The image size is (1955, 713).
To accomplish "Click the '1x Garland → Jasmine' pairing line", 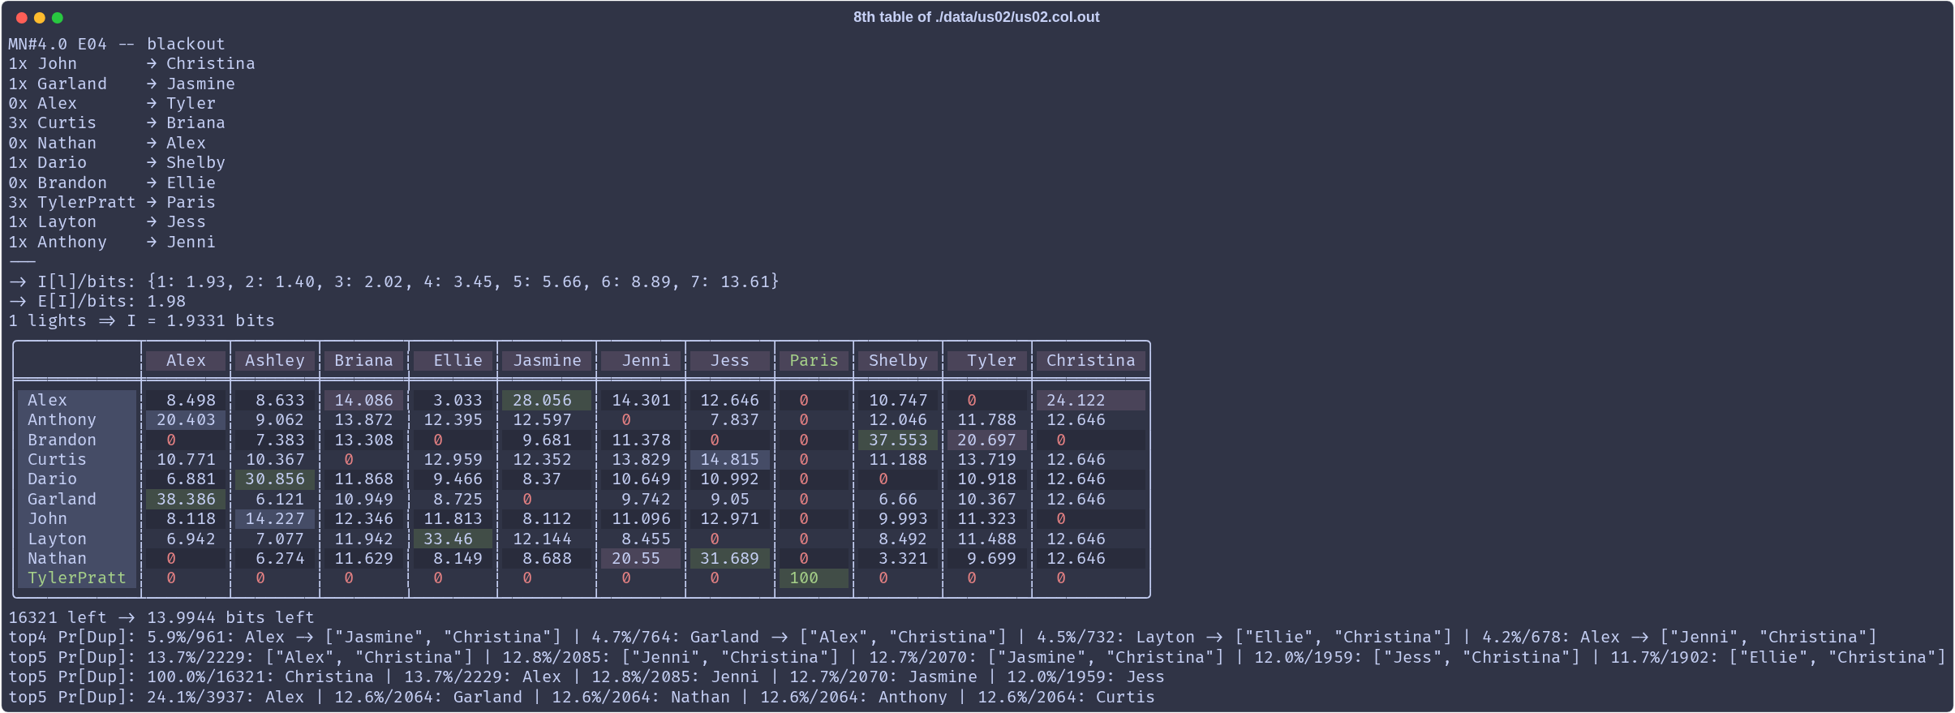I will (x=122, y=84).
